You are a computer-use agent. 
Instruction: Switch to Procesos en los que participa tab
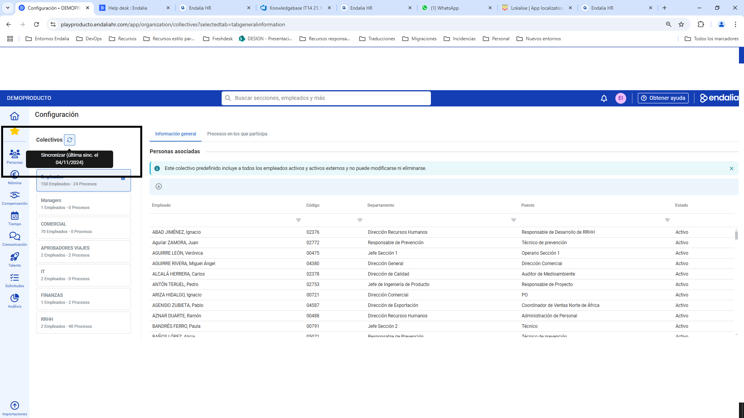pyautogui.click(x=237, y=134)
